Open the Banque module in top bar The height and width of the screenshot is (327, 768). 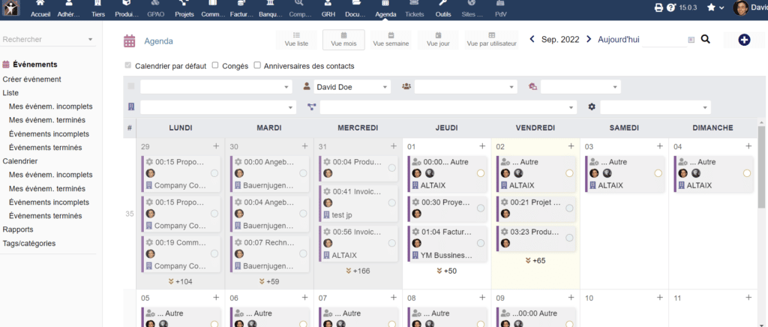[x=268, y=9]
